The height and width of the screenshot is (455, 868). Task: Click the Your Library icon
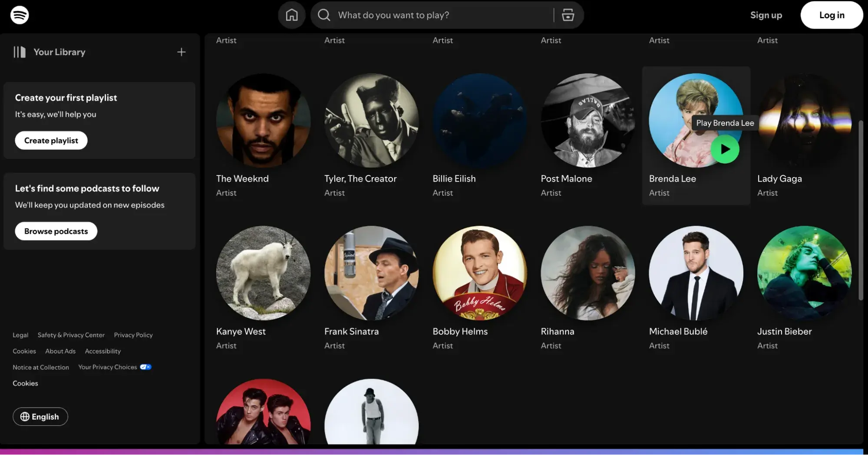[20, 52]
